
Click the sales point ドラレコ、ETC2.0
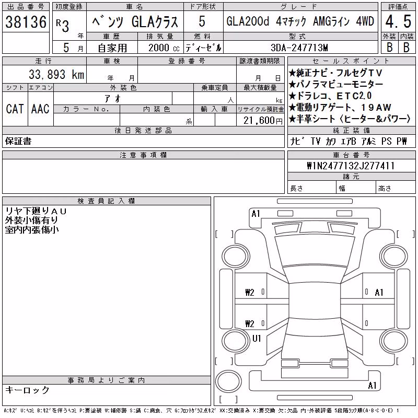pyautogui.click(x=330, y=96)
